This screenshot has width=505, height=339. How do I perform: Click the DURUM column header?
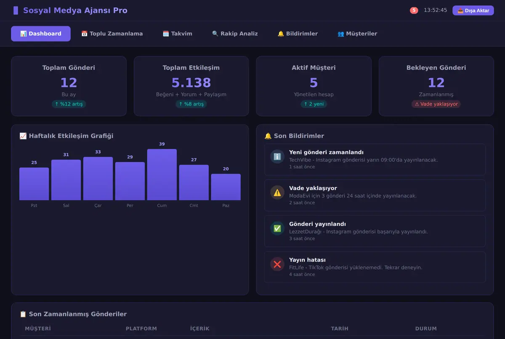[426, 328]
